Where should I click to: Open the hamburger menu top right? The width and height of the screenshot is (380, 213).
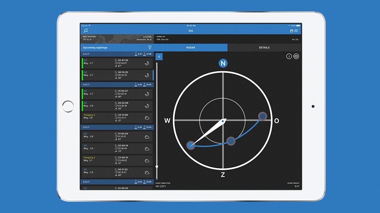pyautogui.click(x=296, y=30)
